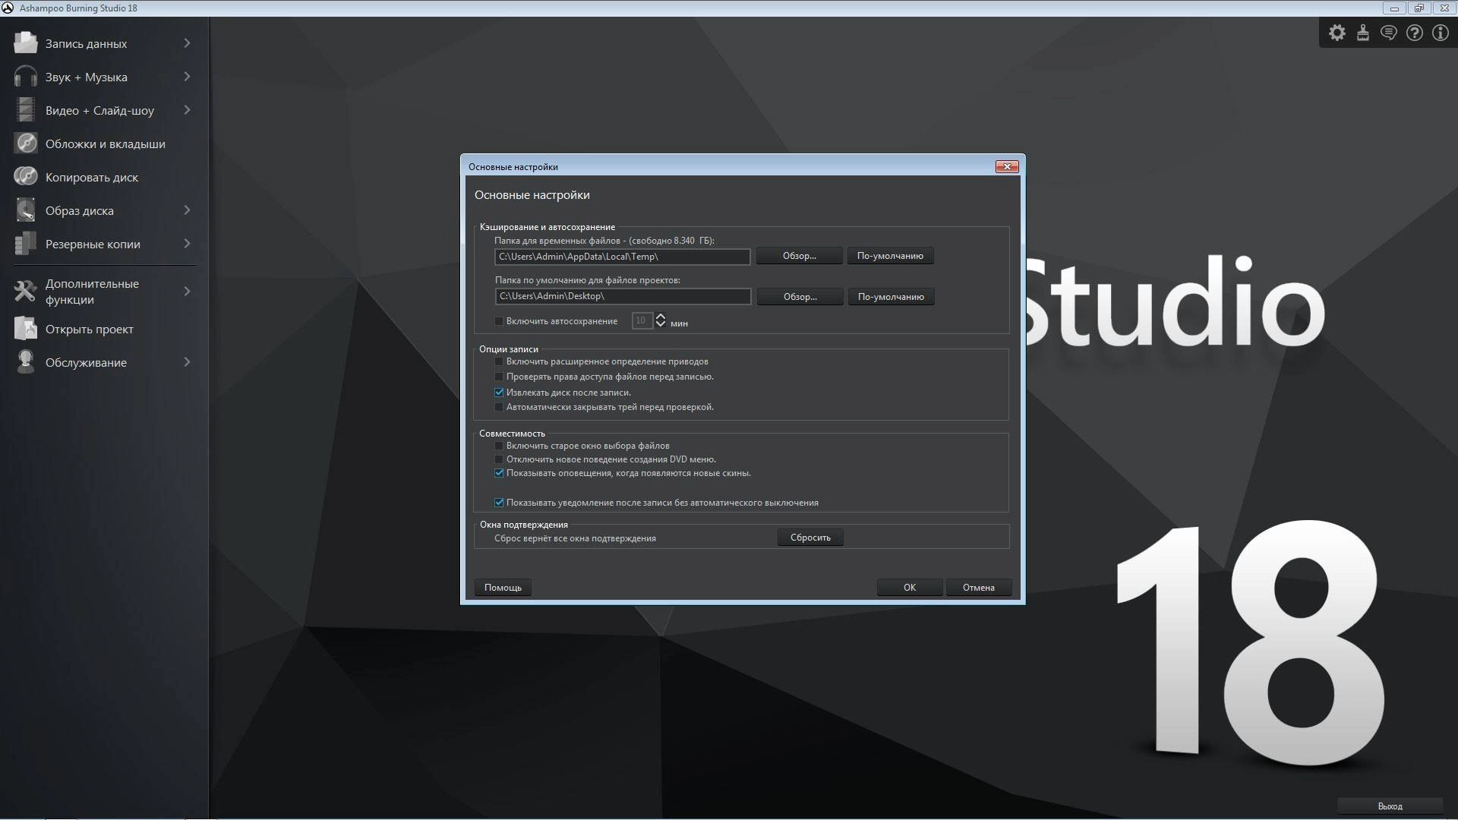Expand the Резервные копии submenu arrow
1458x820 pixels.
(x=187, y=244)
